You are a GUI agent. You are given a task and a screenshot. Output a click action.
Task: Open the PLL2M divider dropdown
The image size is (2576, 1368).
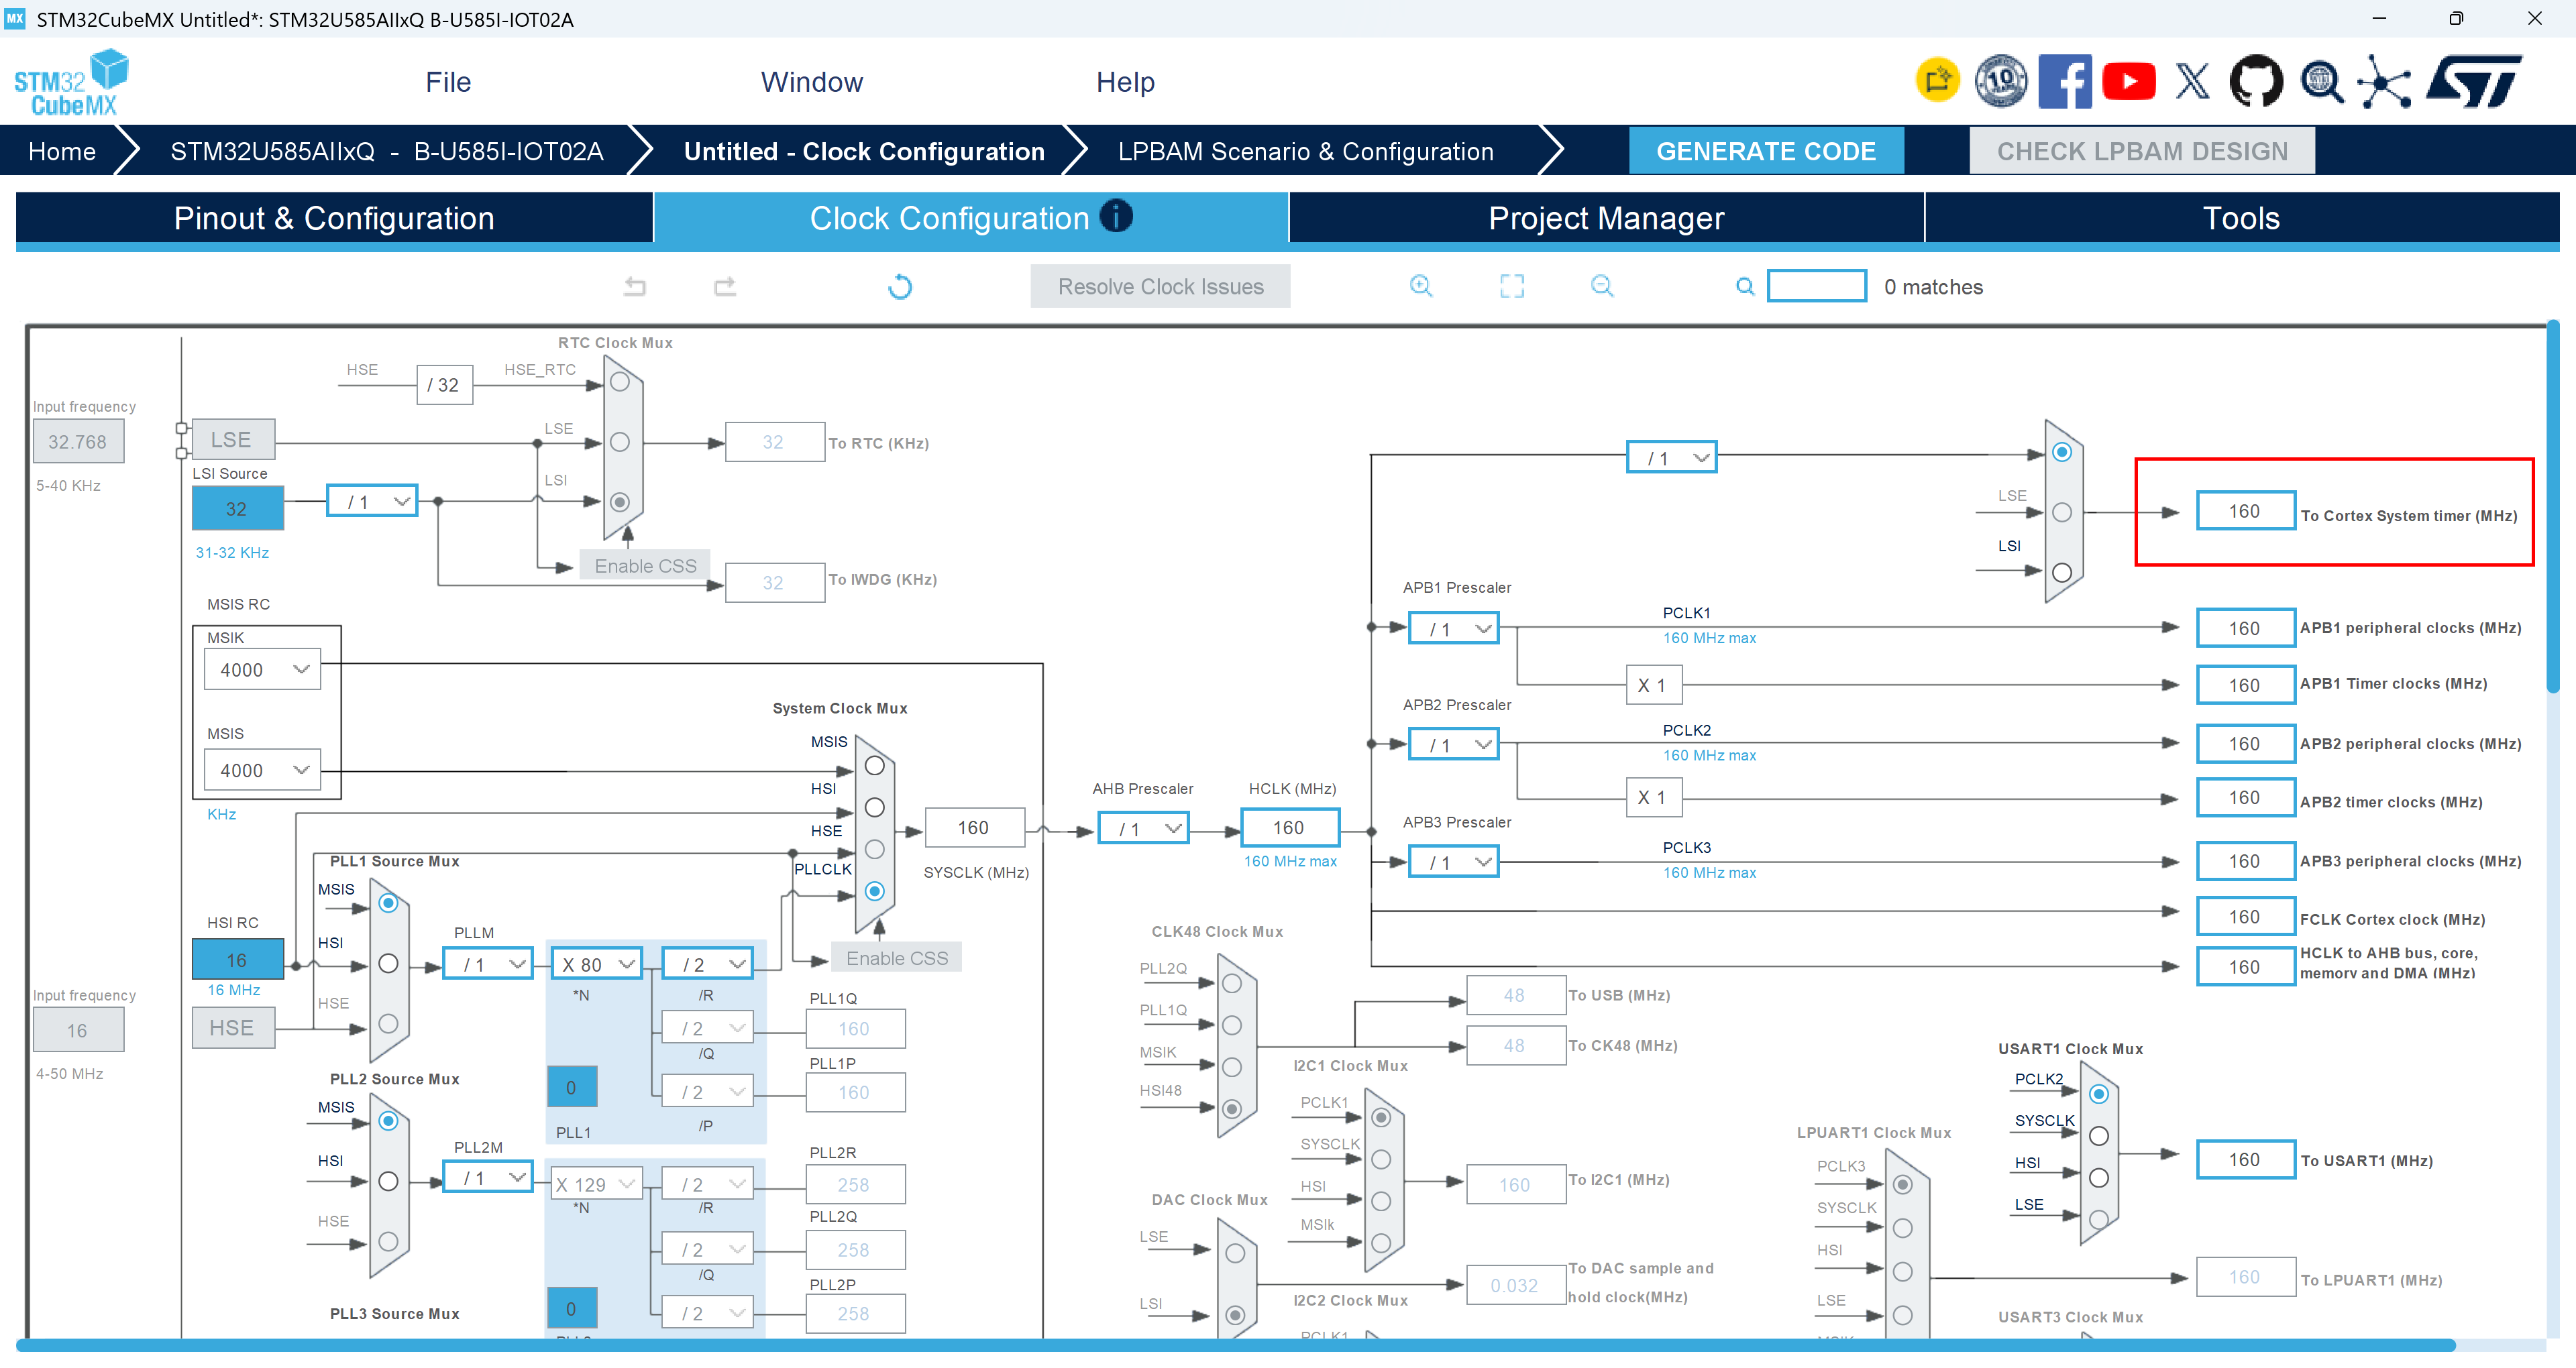pos(488,1178)
